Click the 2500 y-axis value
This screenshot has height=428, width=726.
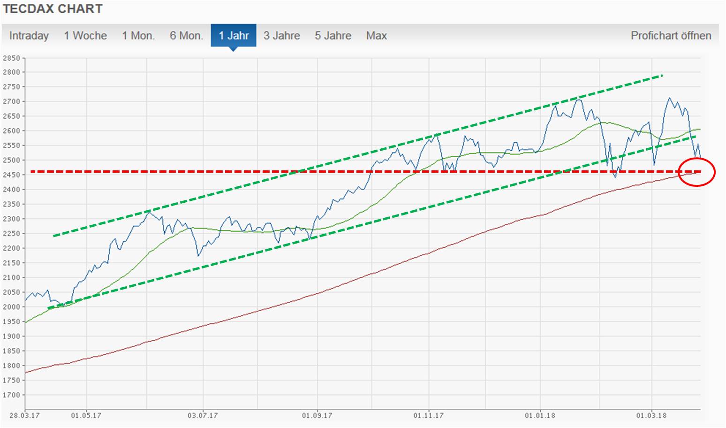pyautogui.click(x=11, y=160)
